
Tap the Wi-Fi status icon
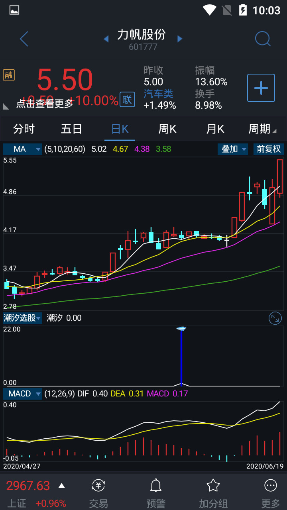tap(209, 10)
